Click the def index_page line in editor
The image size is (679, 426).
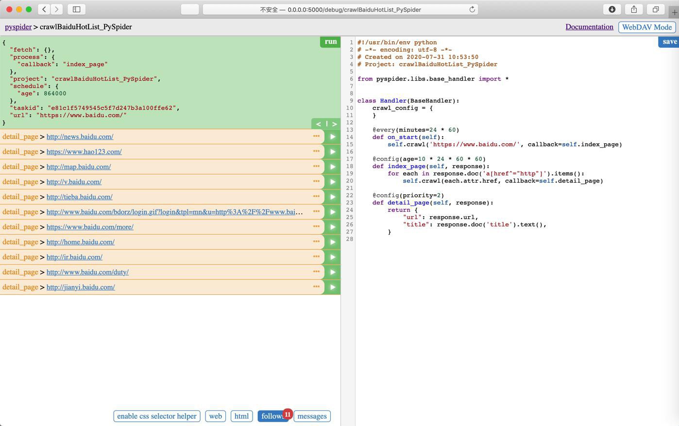coord(431,166)
